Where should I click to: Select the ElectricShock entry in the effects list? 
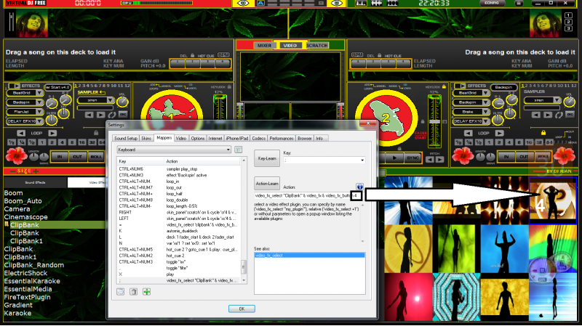coord(25,272)
